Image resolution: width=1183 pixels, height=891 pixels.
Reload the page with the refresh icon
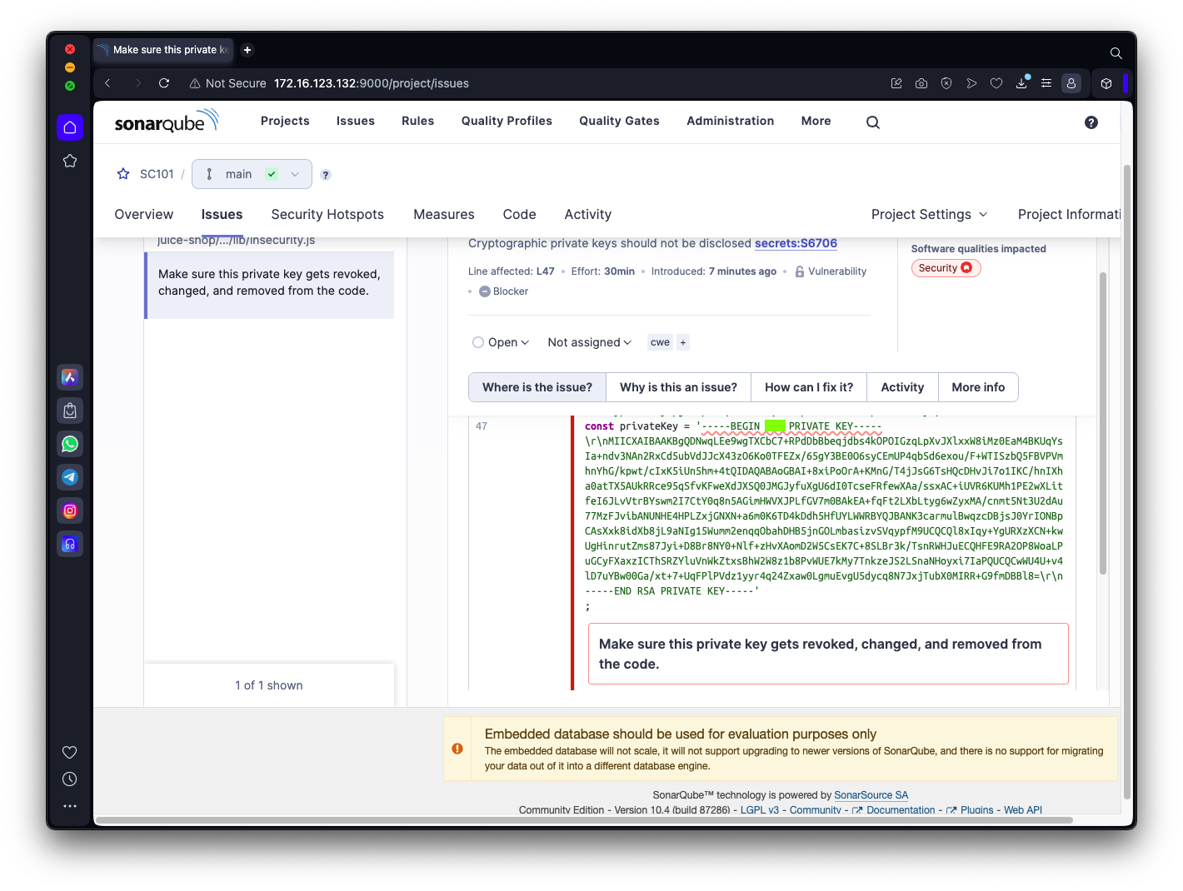point(164,83)
